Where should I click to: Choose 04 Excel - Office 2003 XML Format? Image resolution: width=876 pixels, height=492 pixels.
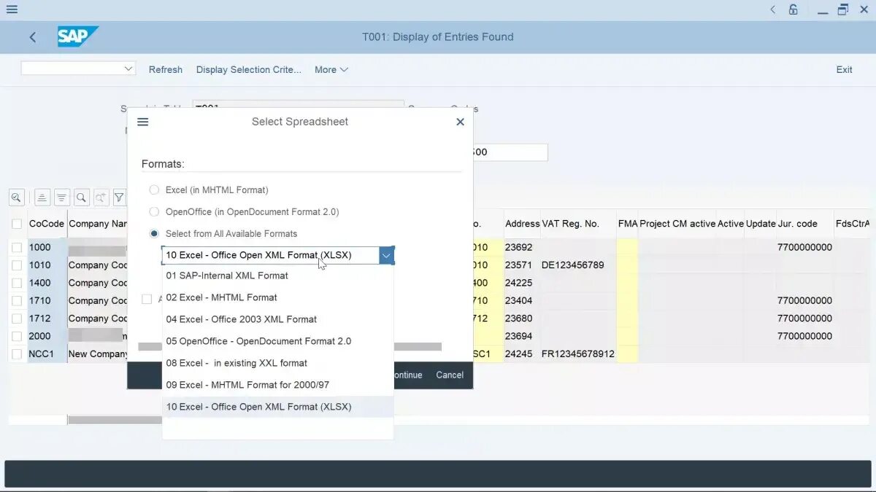(x=277, y=319)
